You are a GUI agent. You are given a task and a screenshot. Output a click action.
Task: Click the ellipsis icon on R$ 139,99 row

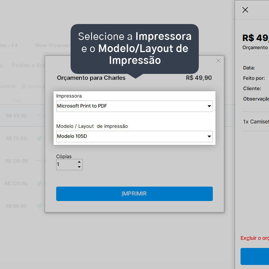[x=39, y=161]
